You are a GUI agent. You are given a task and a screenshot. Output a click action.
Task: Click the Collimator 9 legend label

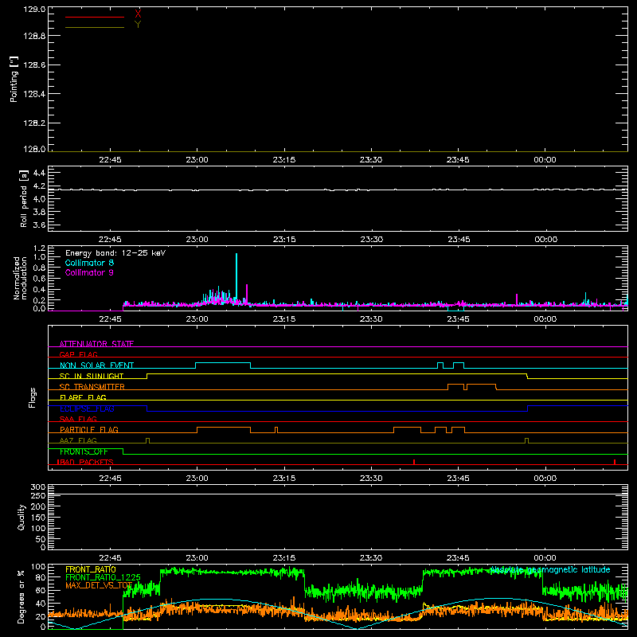coord(89,272)
